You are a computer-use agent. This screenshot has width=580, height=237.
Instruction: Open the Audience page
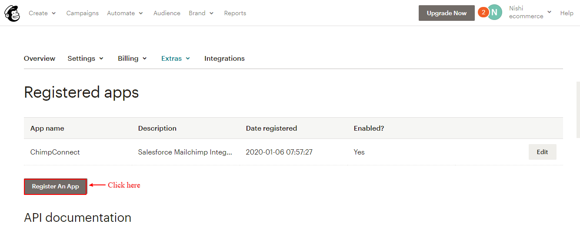coord(167,13)
